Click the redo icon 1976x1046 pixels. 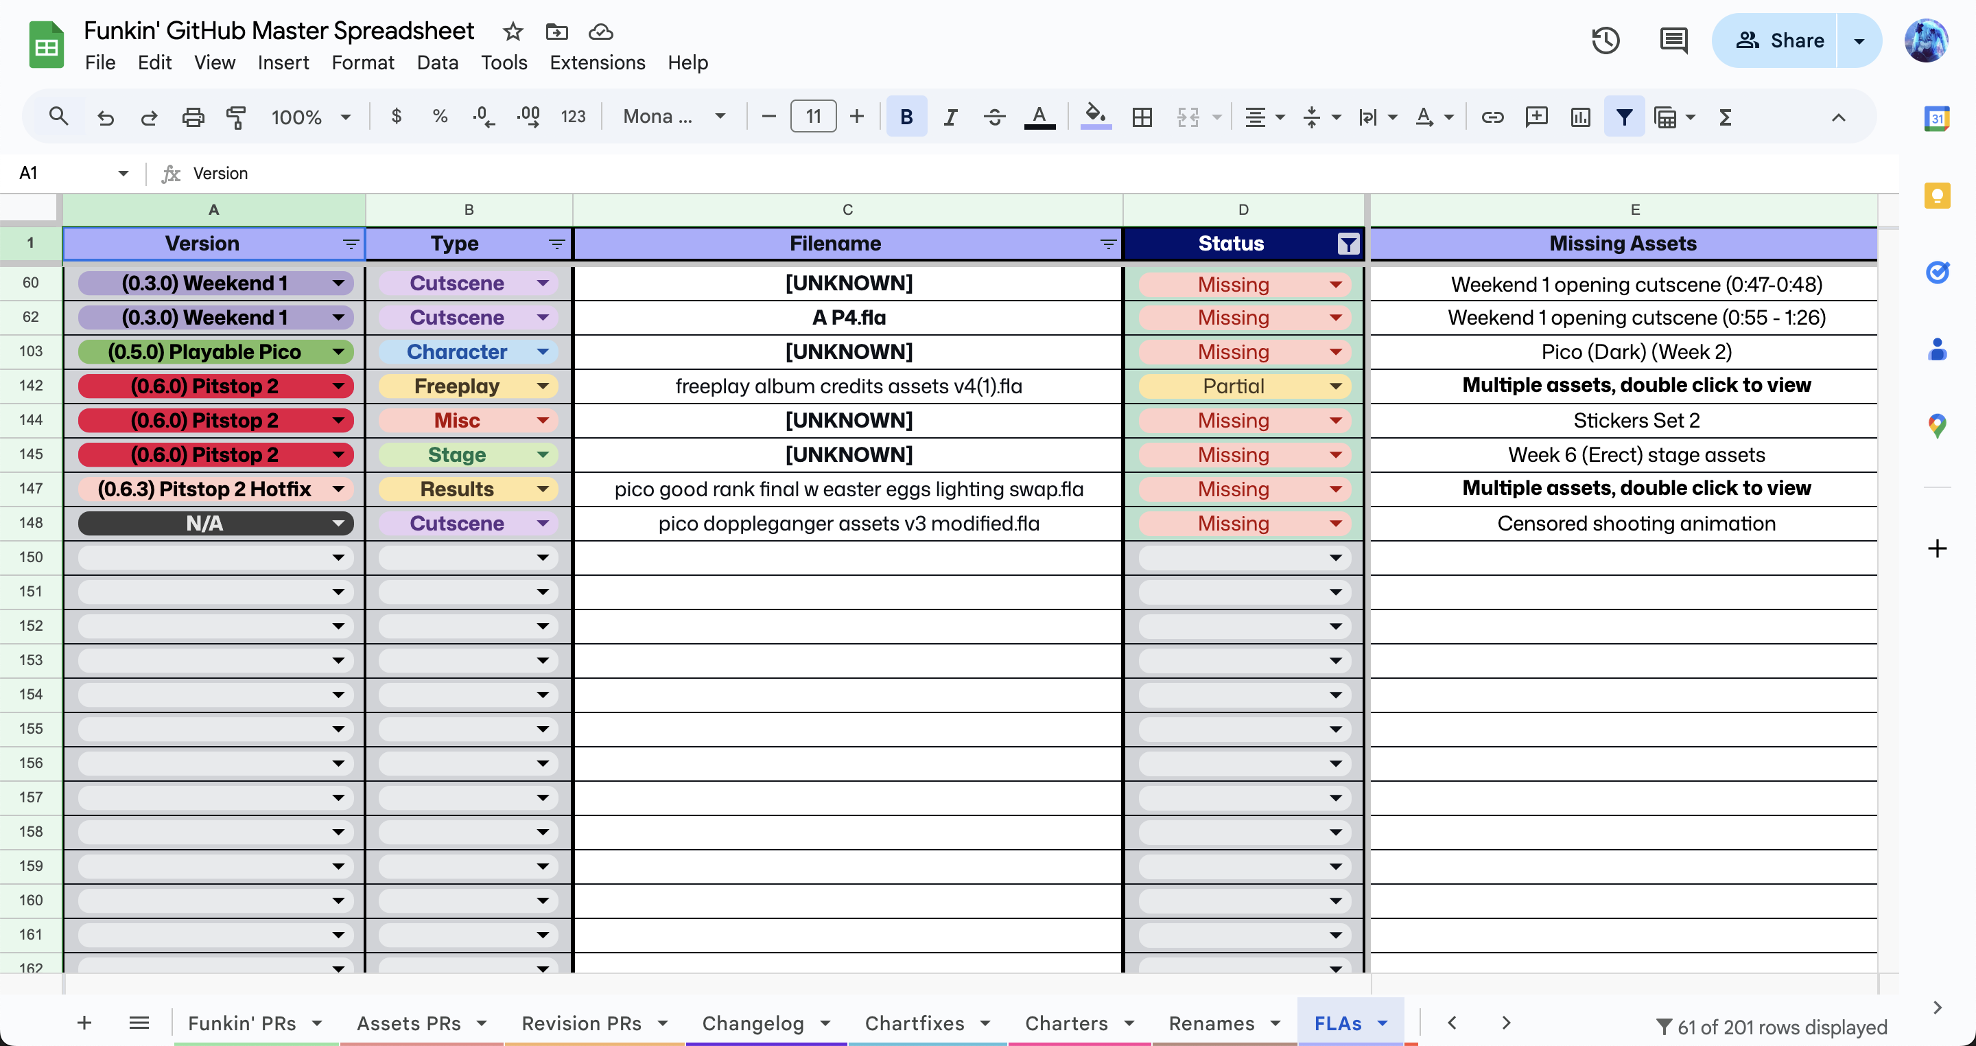[x=149, y=117]
